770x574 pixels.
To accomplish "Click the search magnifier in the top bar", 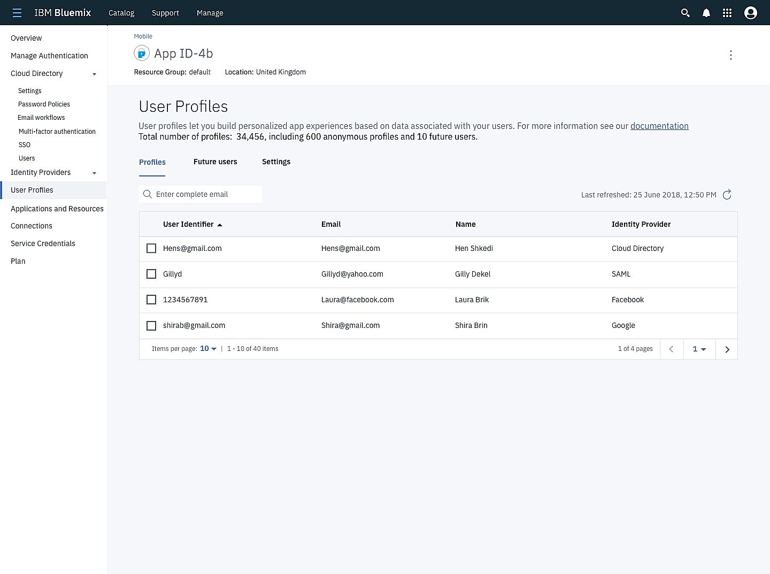I will (x=685, y=13).
